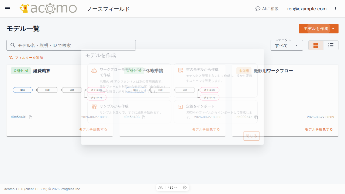Click the orange モデルを作成 button

(319, 29)
